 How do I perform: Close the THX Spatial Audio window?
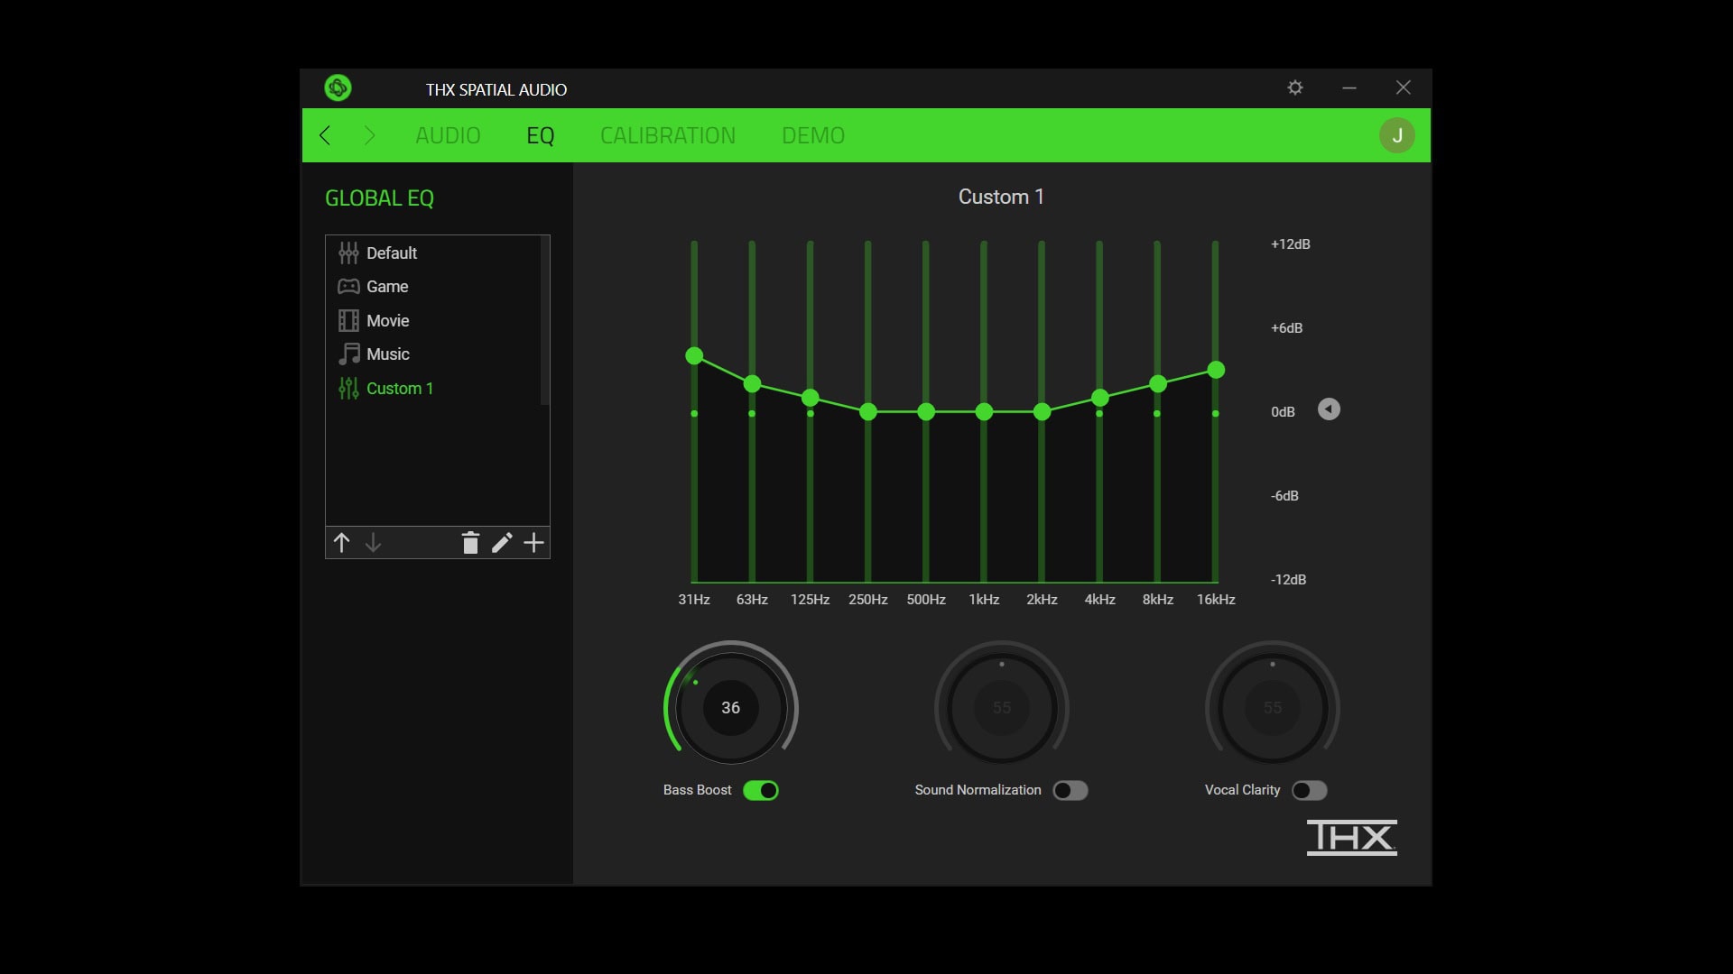(x=1404, y=87)
